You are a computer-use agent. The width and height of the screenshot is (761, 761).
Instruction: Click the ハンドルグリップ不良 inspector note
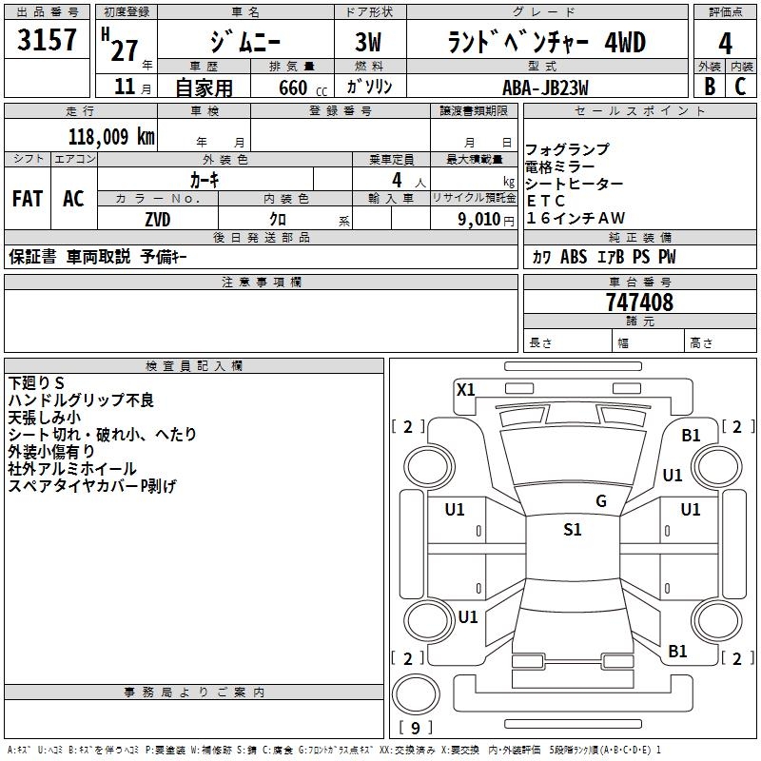click(x=81, y=400)
